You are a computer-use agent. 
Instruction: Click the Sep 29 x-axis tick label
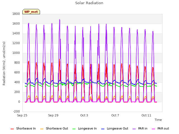coord(53,115)
